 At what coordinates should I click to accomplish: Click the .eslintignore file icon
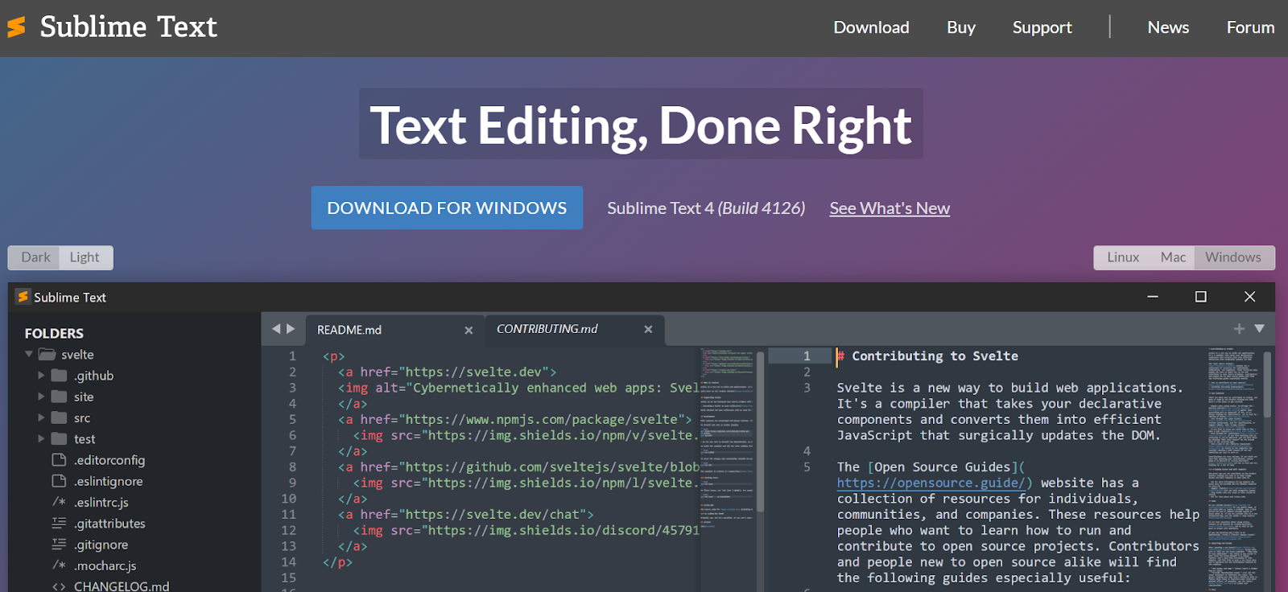coord(59,481)
